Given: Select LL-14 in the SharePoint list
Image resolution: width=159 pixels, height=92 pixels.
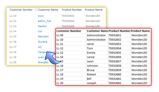Looking at the screenshot, I should (13, 31).
